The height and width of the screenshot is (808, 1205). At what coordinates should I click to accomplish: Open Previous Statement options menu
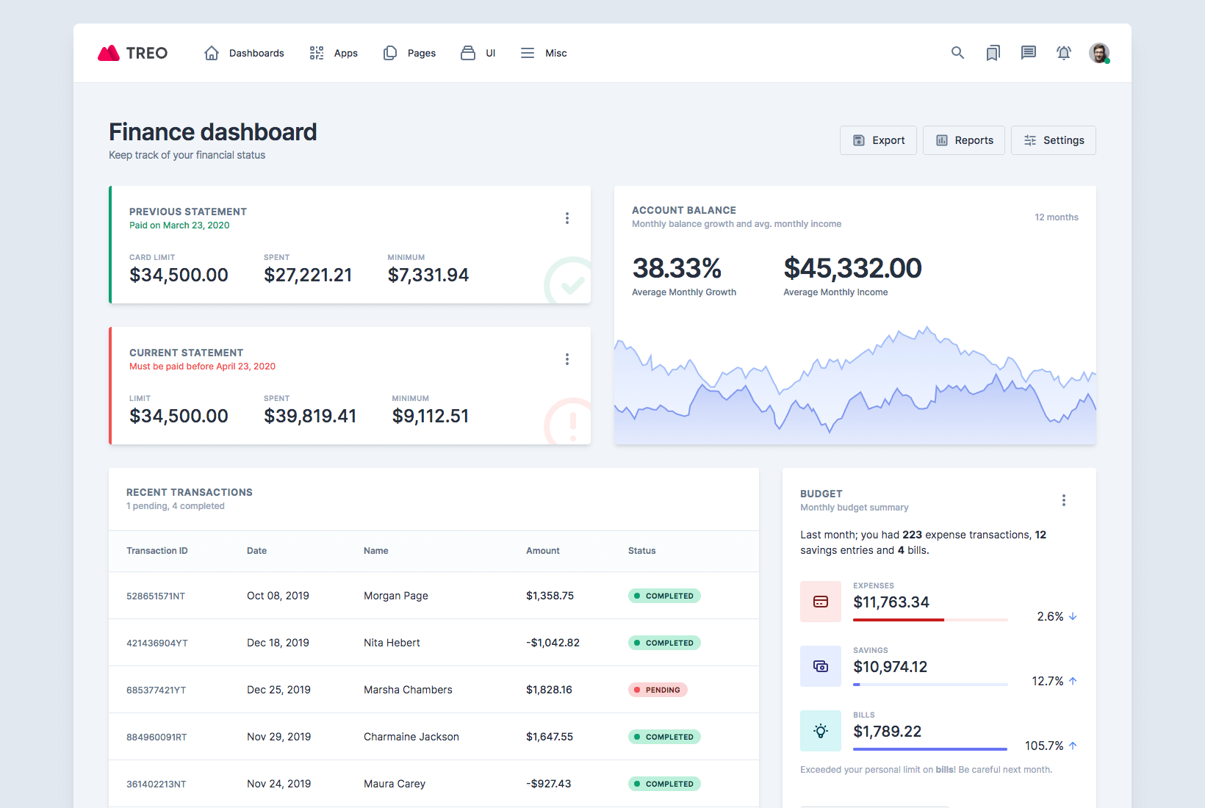pos(566,218)
